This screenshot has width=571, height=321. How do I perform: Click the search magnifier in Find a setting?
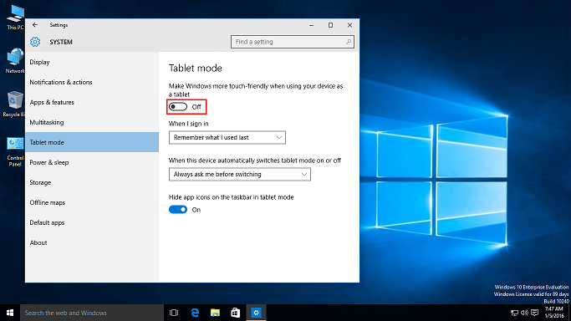(349, 42)
